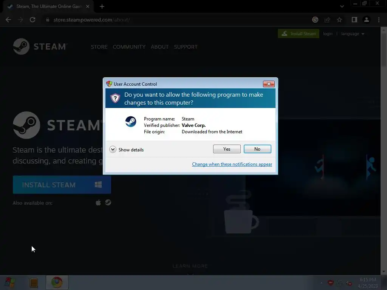Open SUPPORT menu on Steam site
The image size is (387, 290).
[x=186, y=47]
